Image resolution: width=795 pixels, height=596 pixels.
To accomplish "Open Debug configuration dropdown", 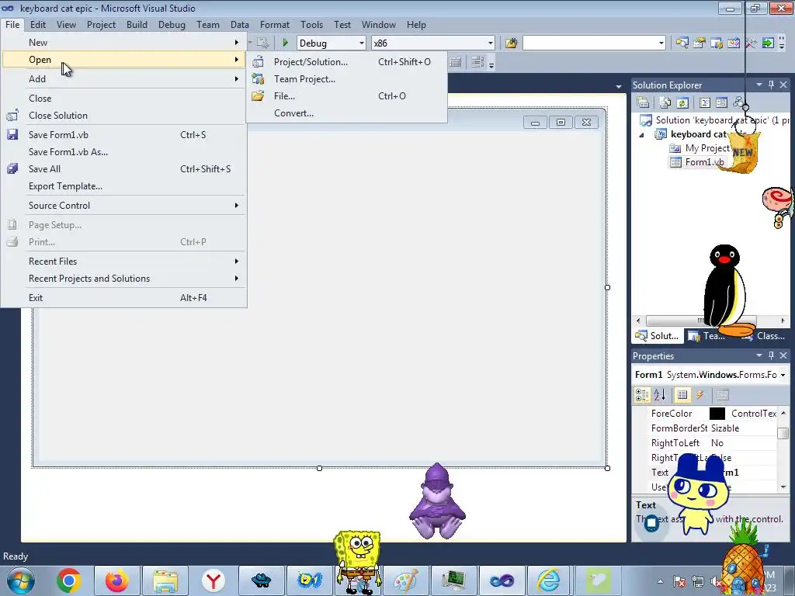I will pyautogui.click(x=362, y=43).
